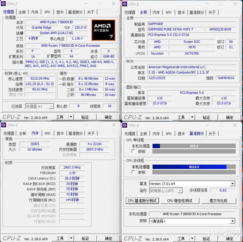Click the tRC 144 时钟 value

coord(72,200)
